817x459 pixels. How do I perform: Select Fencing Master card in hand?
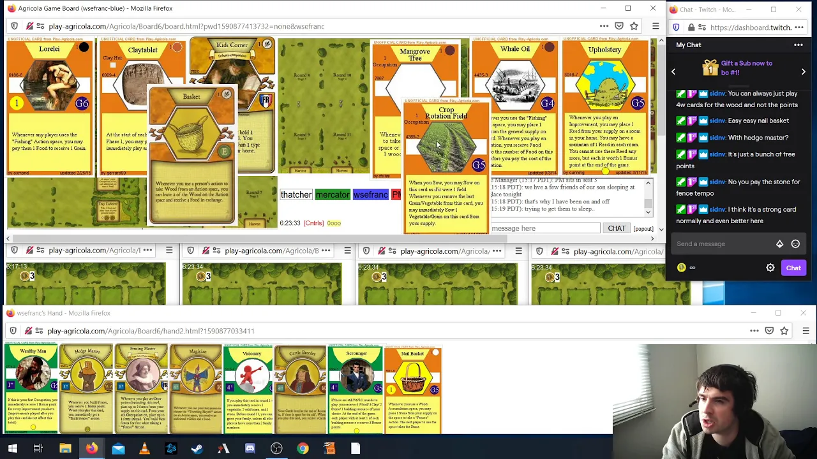(141, 389)
